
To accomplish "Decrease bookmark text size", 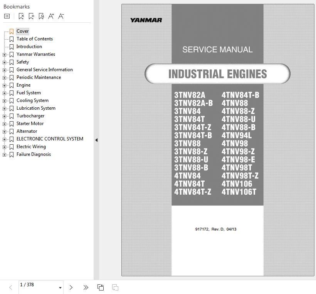I will pyautogui.click(x=61, y=16).
